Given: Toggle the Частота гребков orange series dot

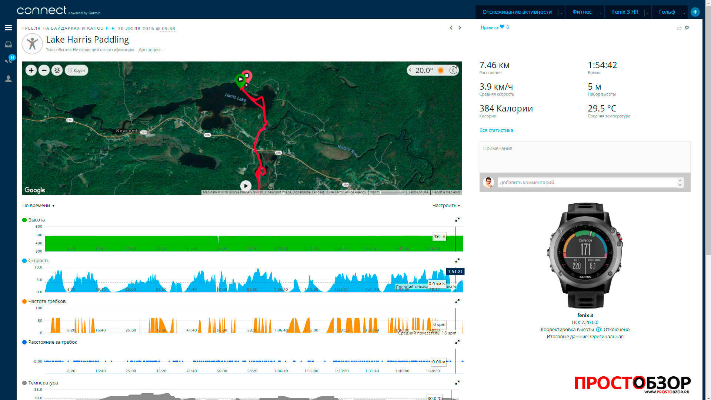Looking at the screenshot, I should coord(24,301).
